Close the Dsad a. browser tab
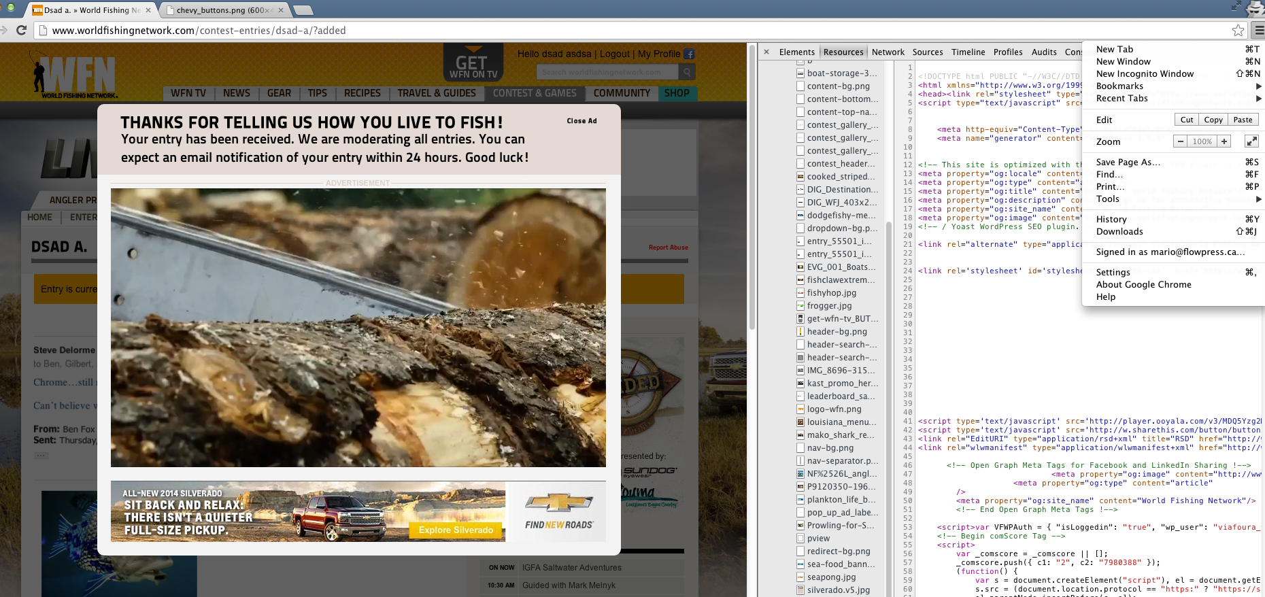The width and height of the screenshot is (1265, 597). pos(148,10)
